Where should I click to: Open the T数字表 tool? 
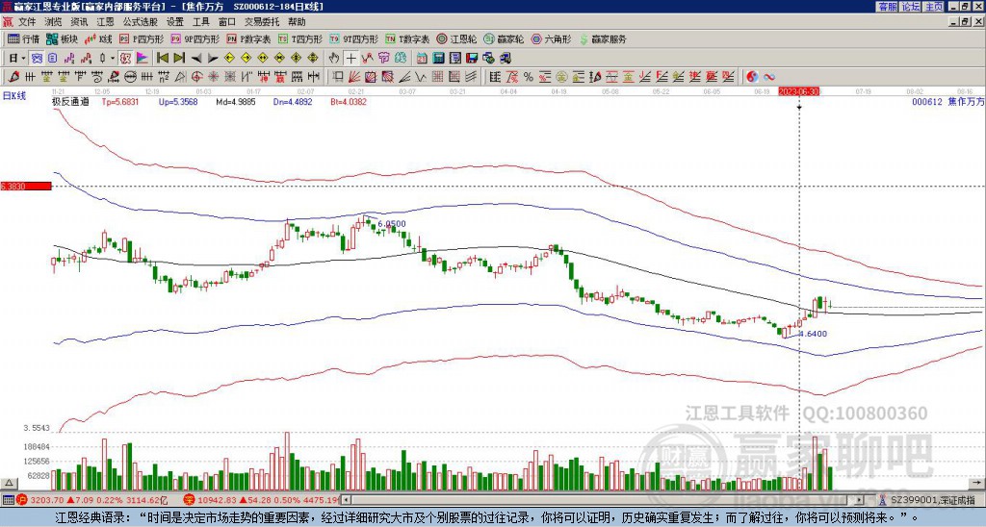[x=407, y=38]
